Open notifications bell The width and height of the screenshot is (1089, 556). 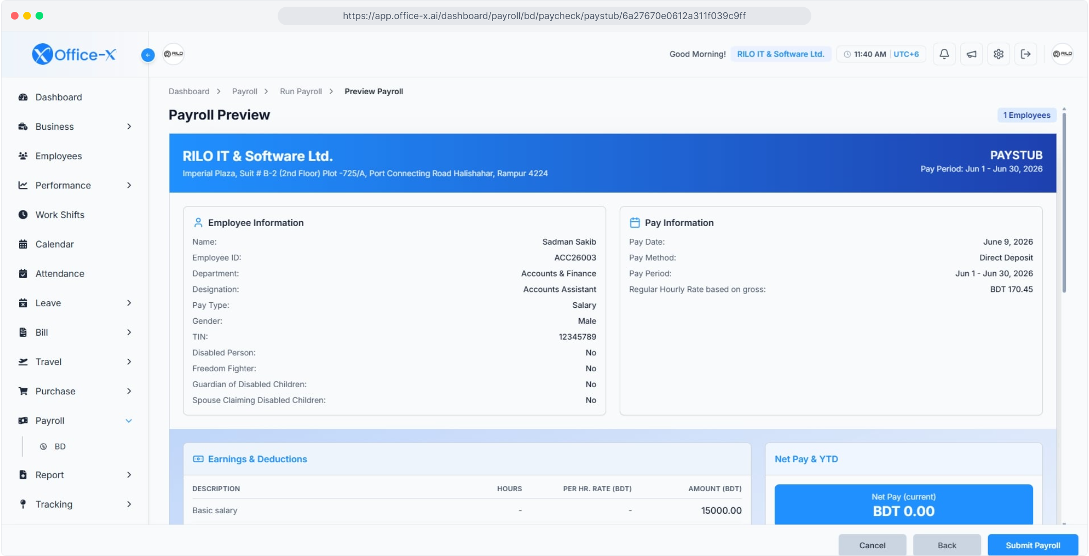(x=944, y=54)
